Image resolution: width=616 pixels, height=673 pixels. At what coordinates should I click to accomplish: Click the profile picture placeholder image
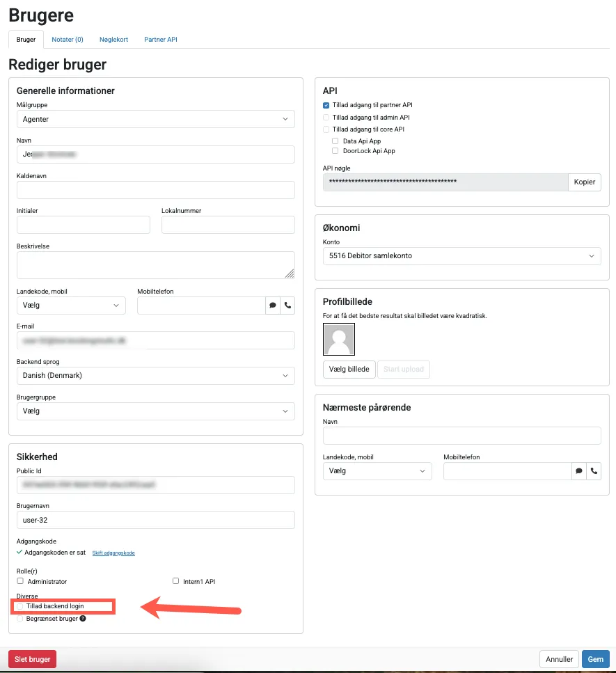click(338, 339)
